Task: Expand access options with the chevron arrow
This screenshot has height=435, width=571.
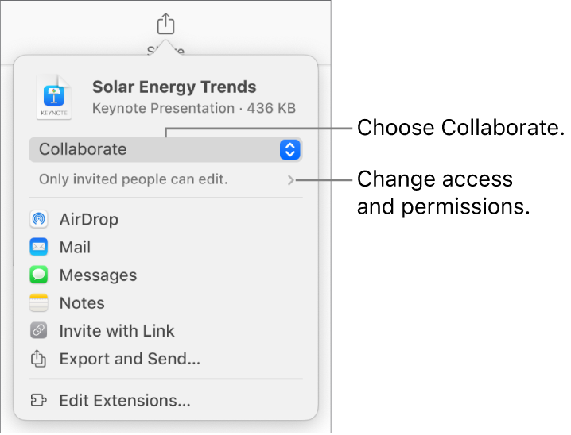Action: tap(292, 180)
